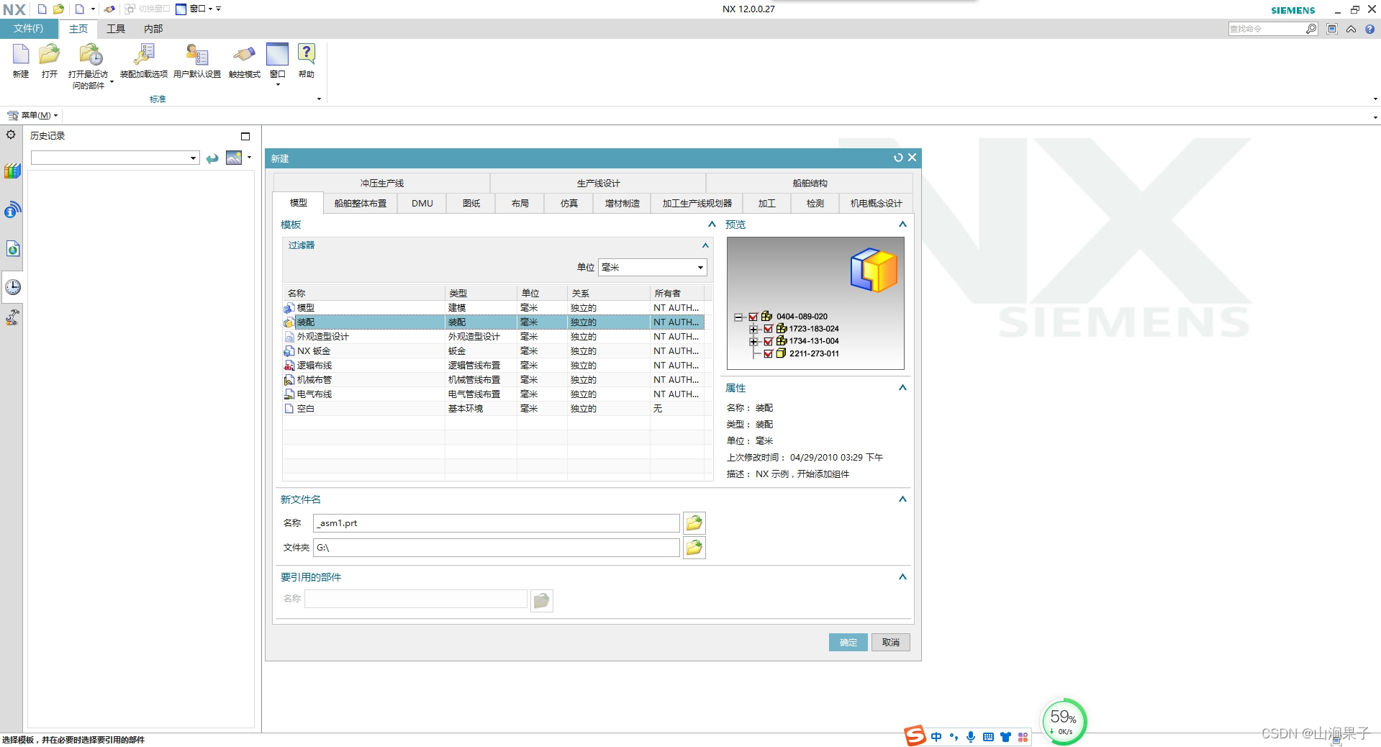Click the new file 名称 input field
The height and width of the screenshot is (747, 1381).
497,523
